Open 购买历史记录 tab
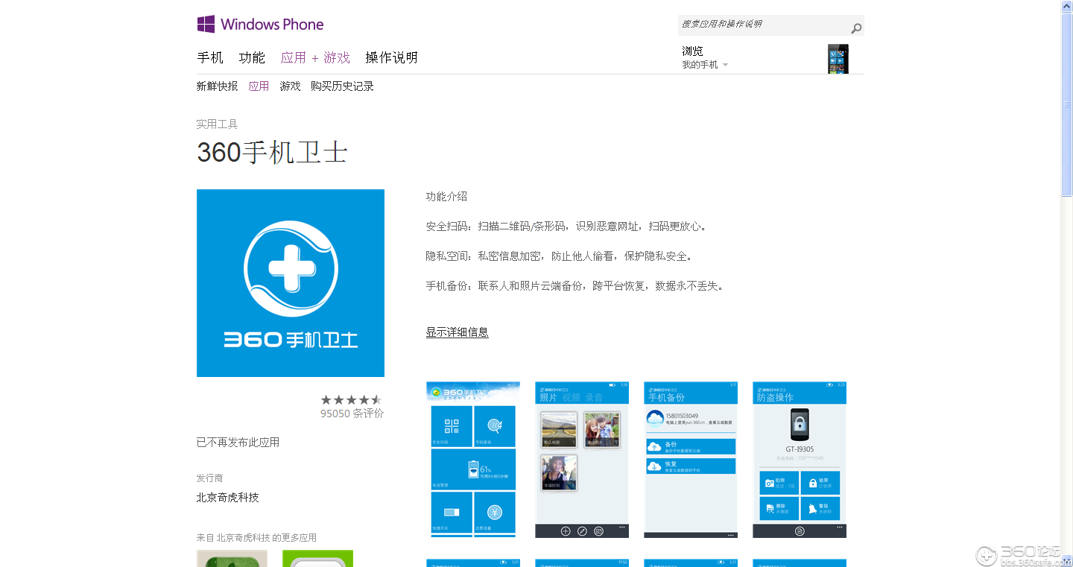Viewport: 1073px width, 567px height. coord(342,86)
